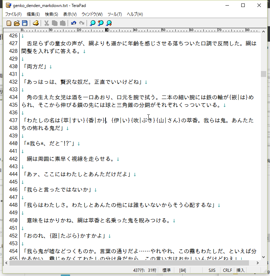Click the horizontal scrollbar right arrow
This screenshot has width=270, height=276.
click(x=258, y=263)
